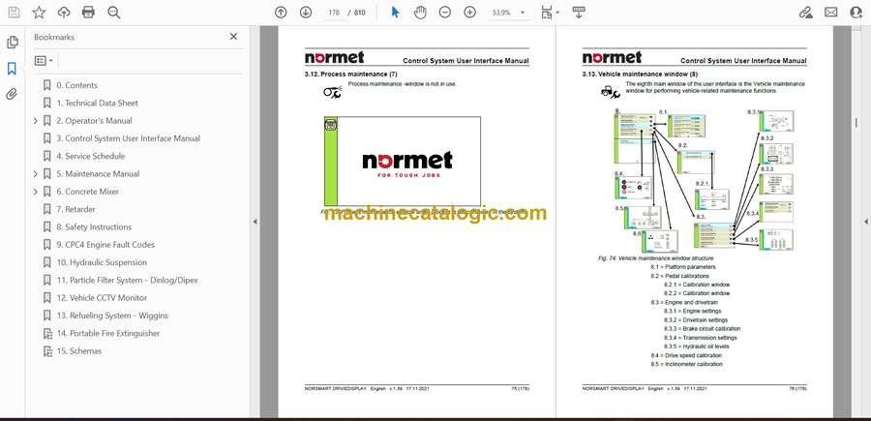Open bookmark 12. Vehicle CCTV Monitor
Viewport: 871px width, 421px height.
(x=102, y=298)
